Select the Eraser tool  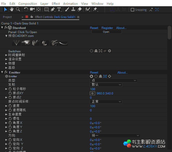tap(79, 9)
